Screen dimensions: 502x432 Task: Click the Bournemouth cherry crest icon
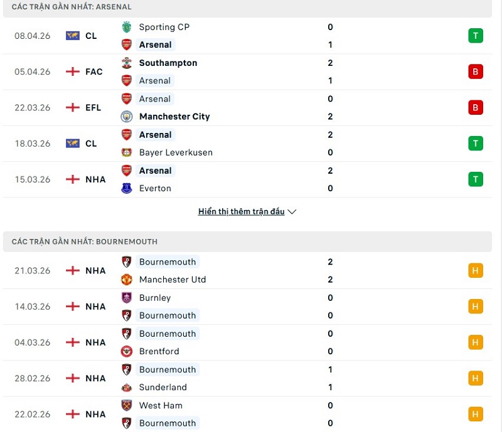click(127, 262)
